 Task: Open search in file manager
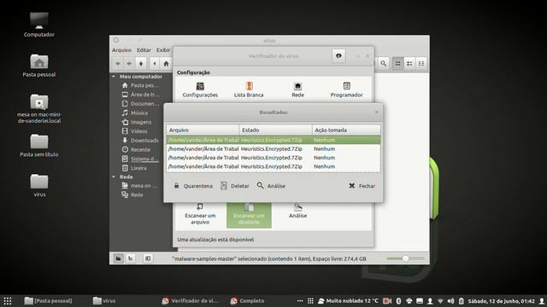point(384,63)
